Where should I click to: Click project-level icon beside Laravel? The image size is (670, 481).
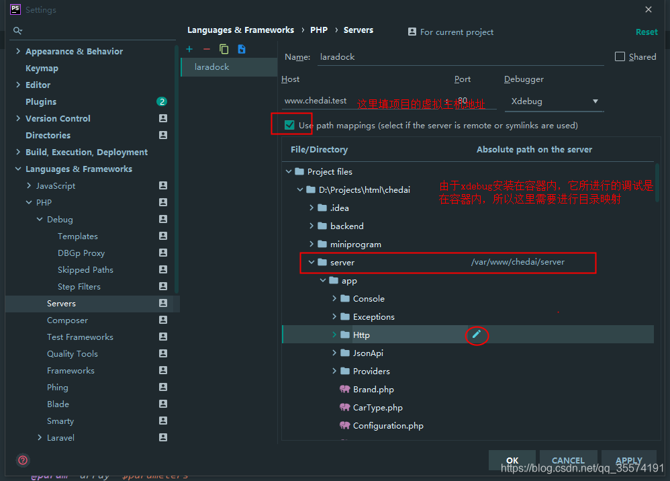click(162, 437)
